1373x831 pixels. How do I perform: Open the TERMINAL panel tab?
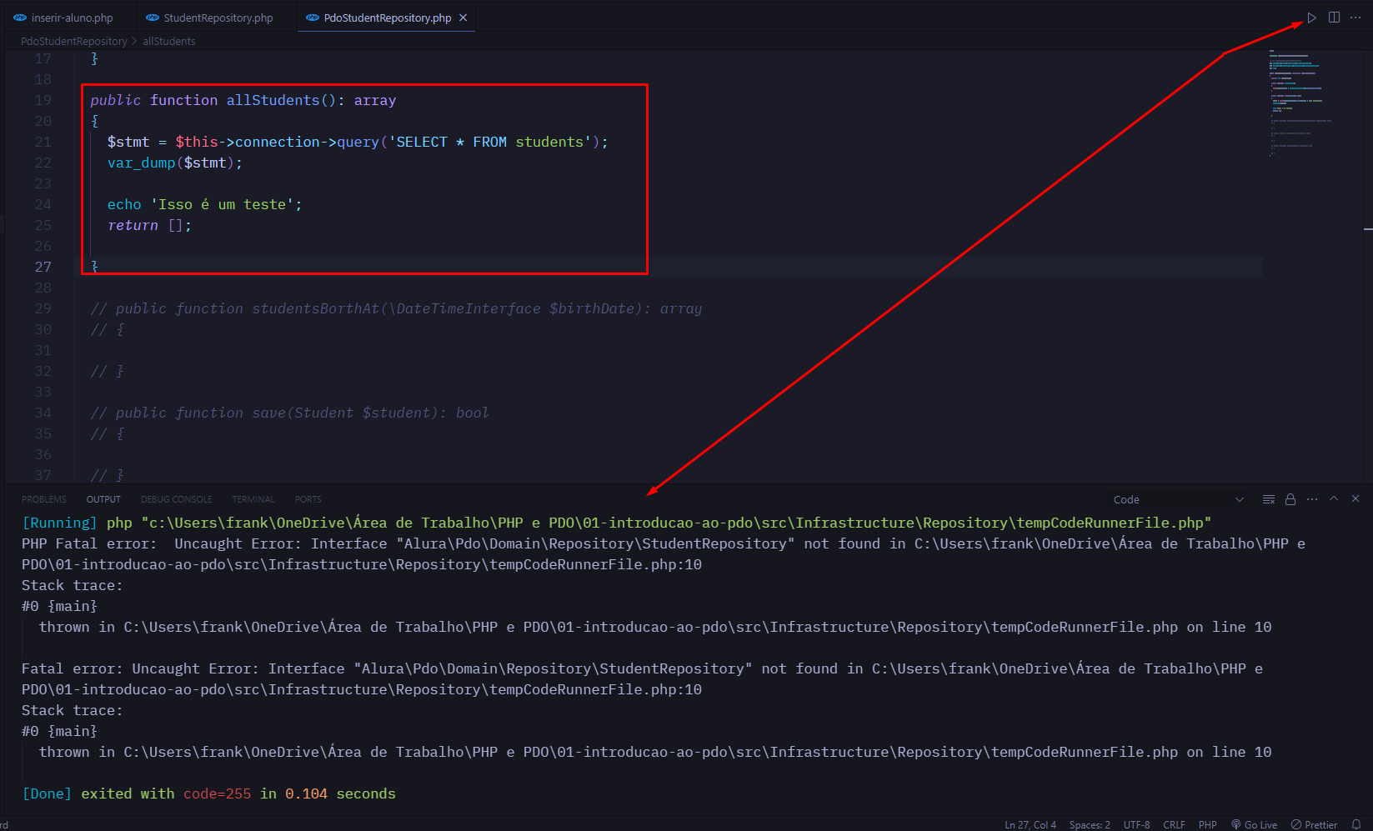(253, 499)
